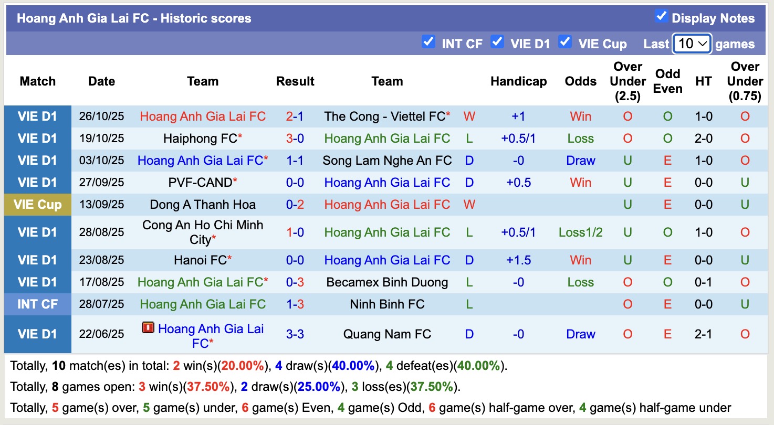This screenshot has width=774, height=425.
Task: Click the gold VIE Cup competition badge
Action: click(x=37, y=204)
